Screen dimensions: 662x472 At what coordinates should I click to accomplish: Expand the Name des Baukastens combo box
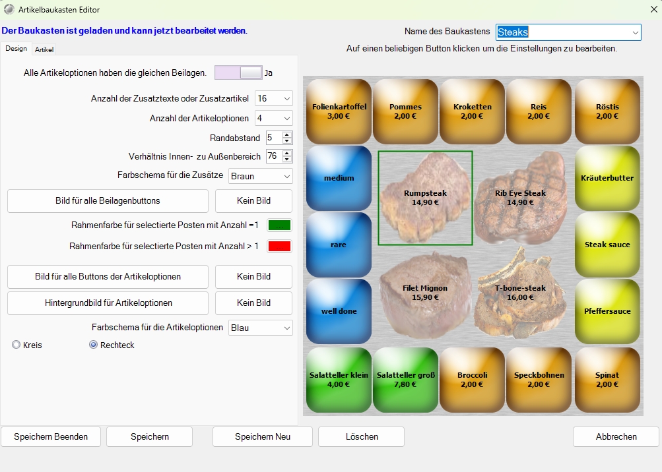click(635, 32)
